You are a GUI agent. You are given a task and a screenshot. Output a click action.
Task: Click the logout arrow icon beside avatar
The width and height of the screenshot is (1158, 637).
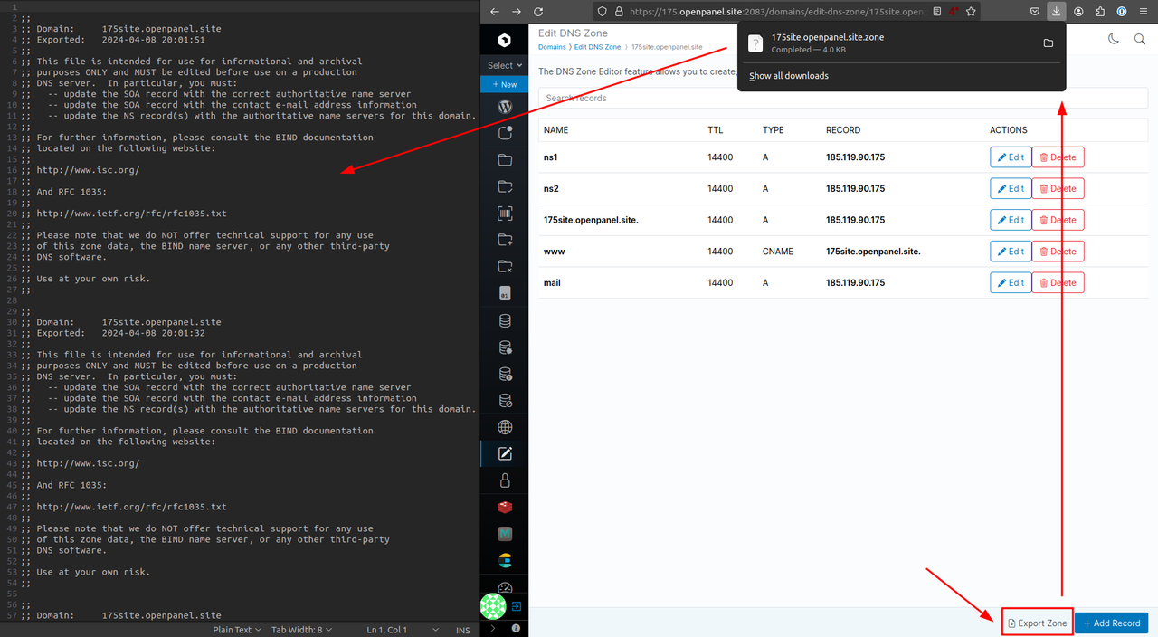click(x=516, y=606)
